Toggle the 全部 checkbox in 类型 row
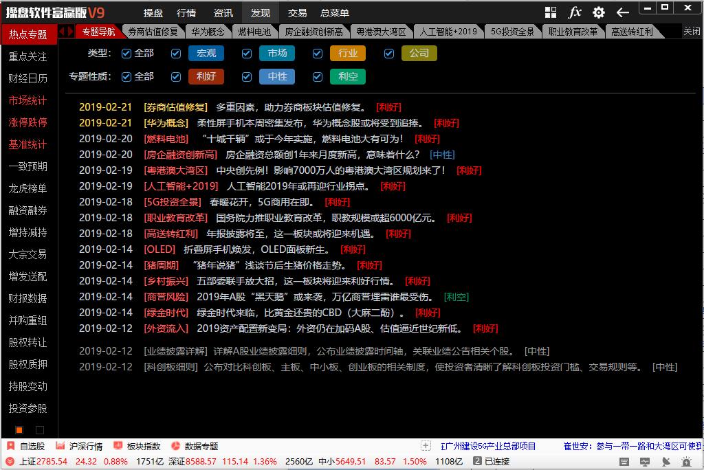Viewport: 704px width, 470px height. [126, 54]
